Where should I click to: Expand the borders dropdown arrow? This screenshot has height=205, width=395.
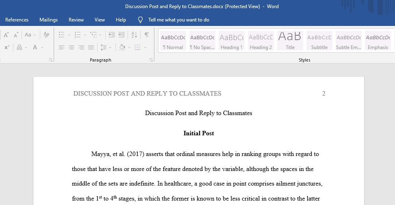coord(145,47)
